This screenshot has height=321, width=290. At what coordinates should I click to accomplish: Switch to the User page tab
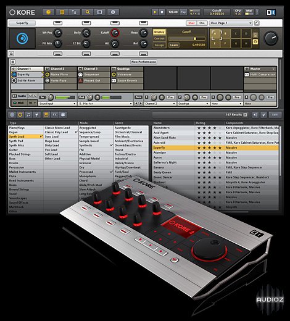[x=191, y=23]
